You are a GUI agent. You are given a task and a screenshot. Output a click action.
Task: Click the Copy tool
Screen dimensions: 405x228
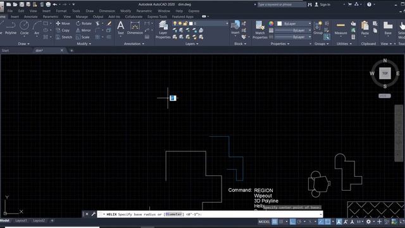(63, 30)
